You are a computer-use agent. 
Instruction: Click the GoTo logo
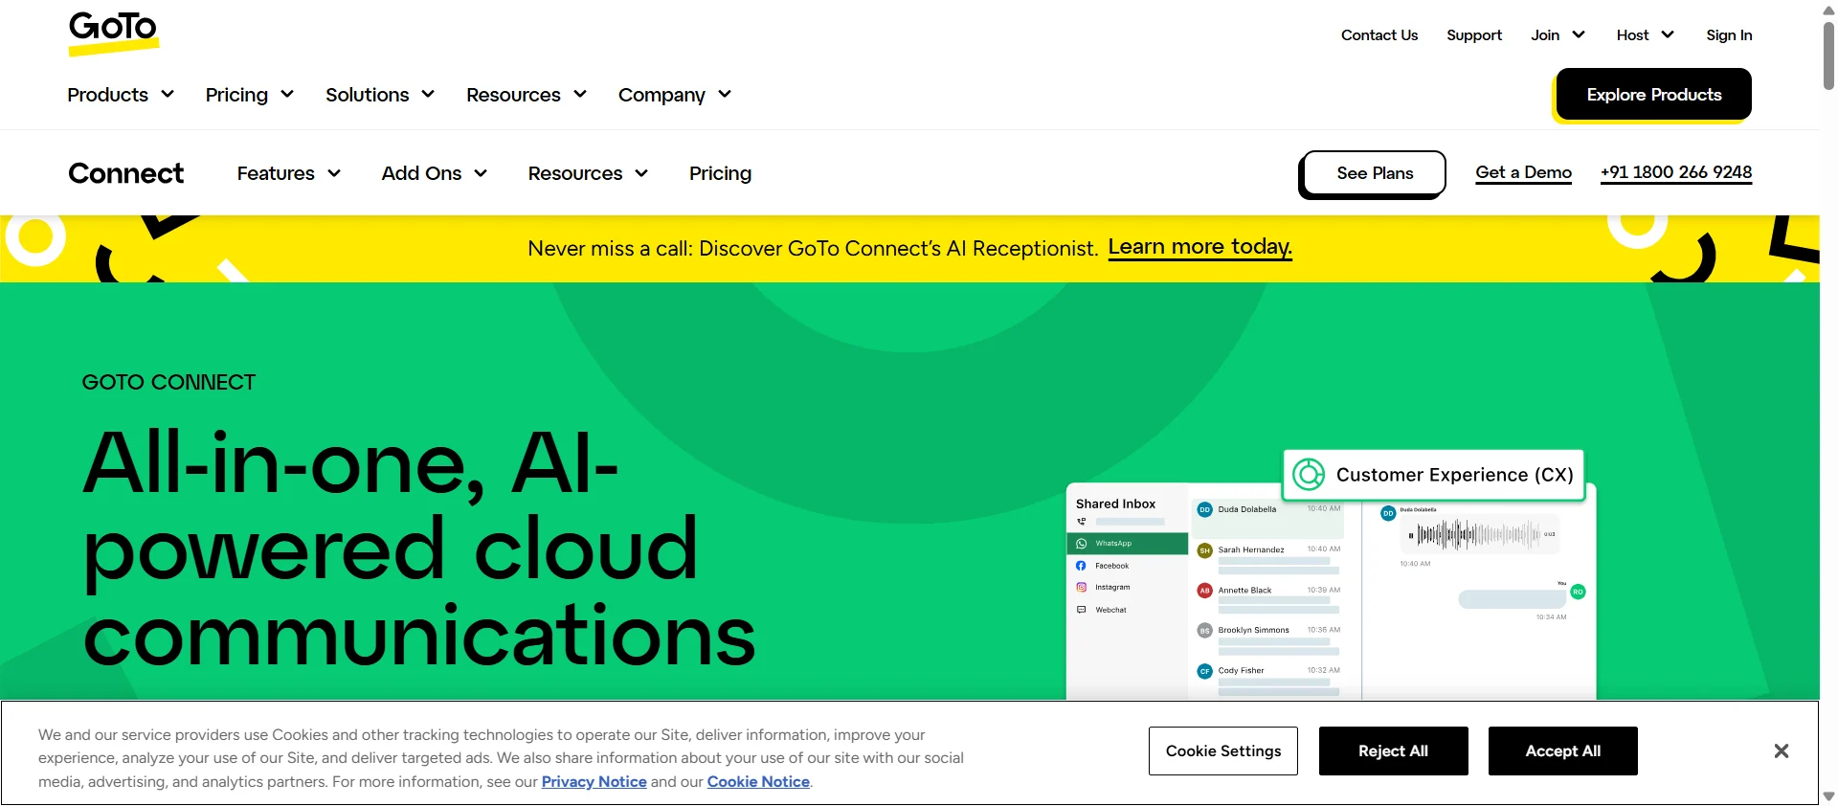(113, 33)
